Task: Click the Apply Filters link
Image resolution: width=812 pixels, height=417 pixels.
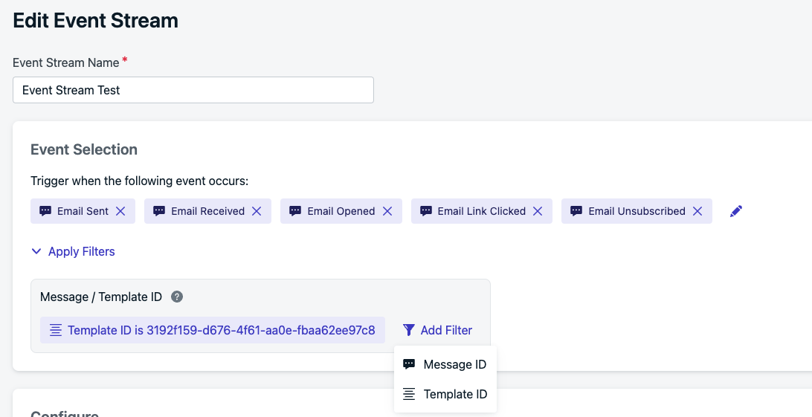Action: (81, 251)
